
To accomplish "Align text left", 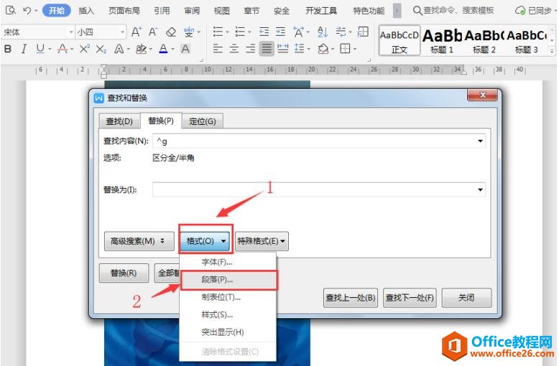I will (218, 48).
